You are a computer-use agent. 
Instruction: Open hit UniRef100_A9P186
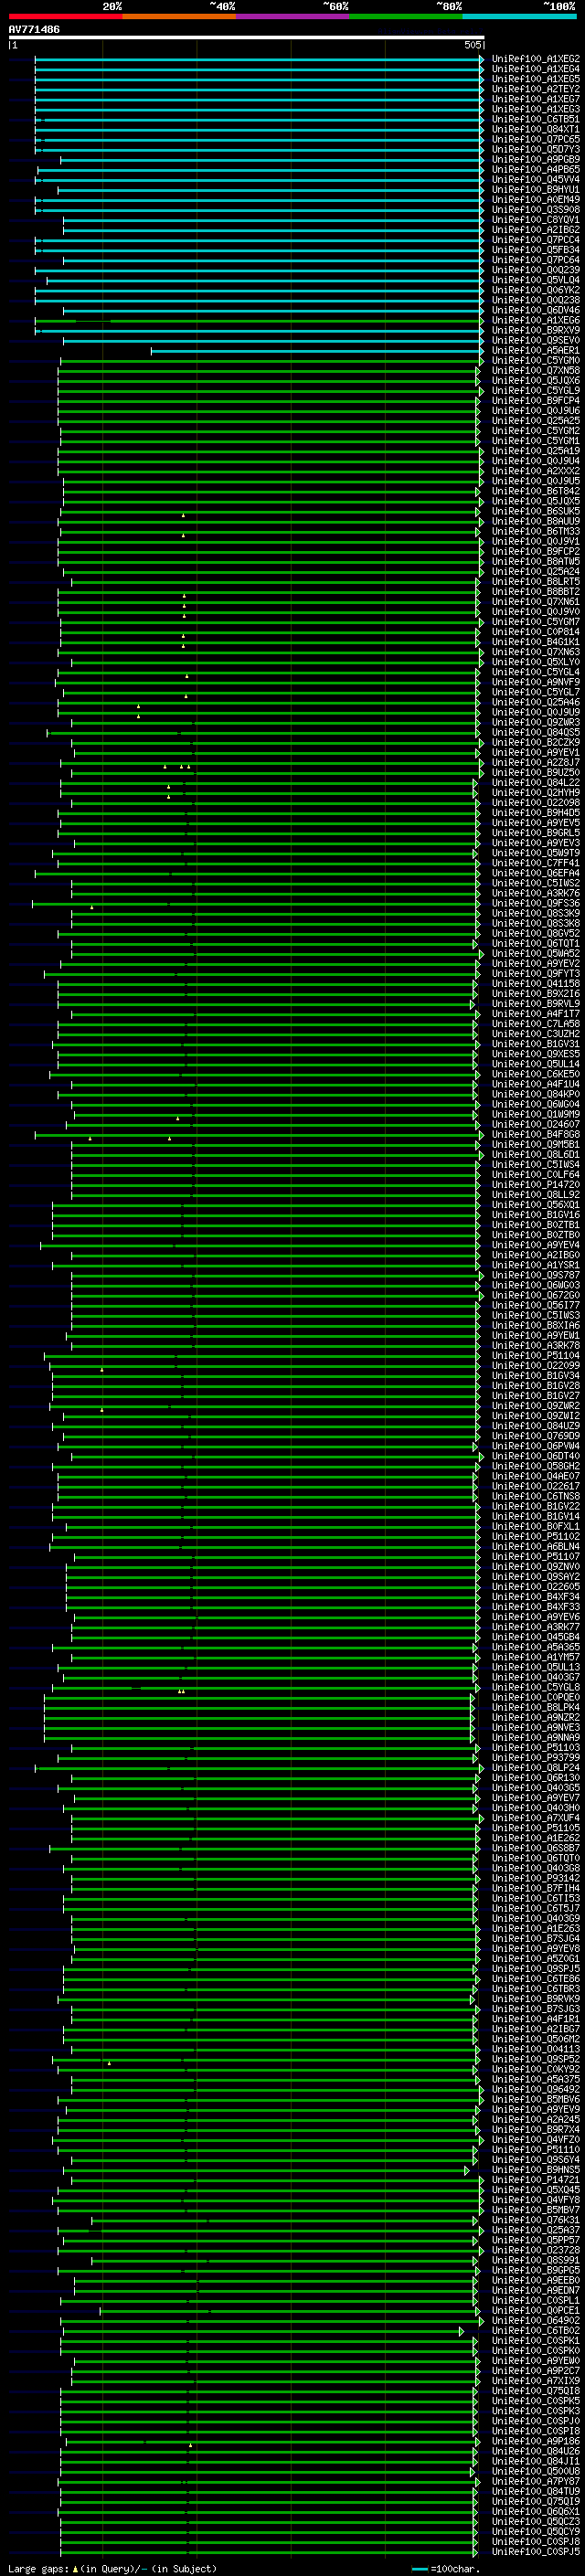coord(536,2441)
